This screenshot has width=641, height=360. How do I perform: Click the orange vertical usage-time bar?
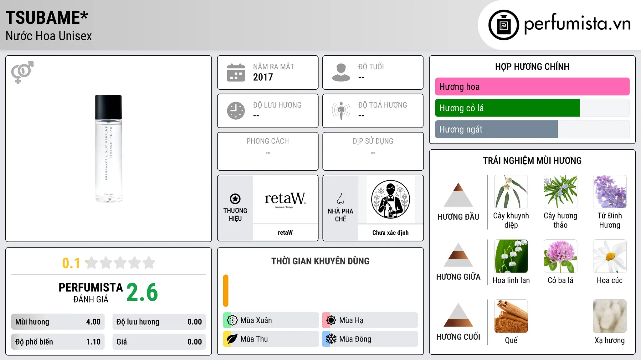coord(226,291)
